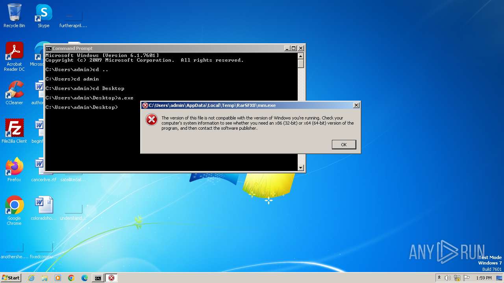
Task: Open FileZilla Client desktop icon
Action: [x=14, y=131]
